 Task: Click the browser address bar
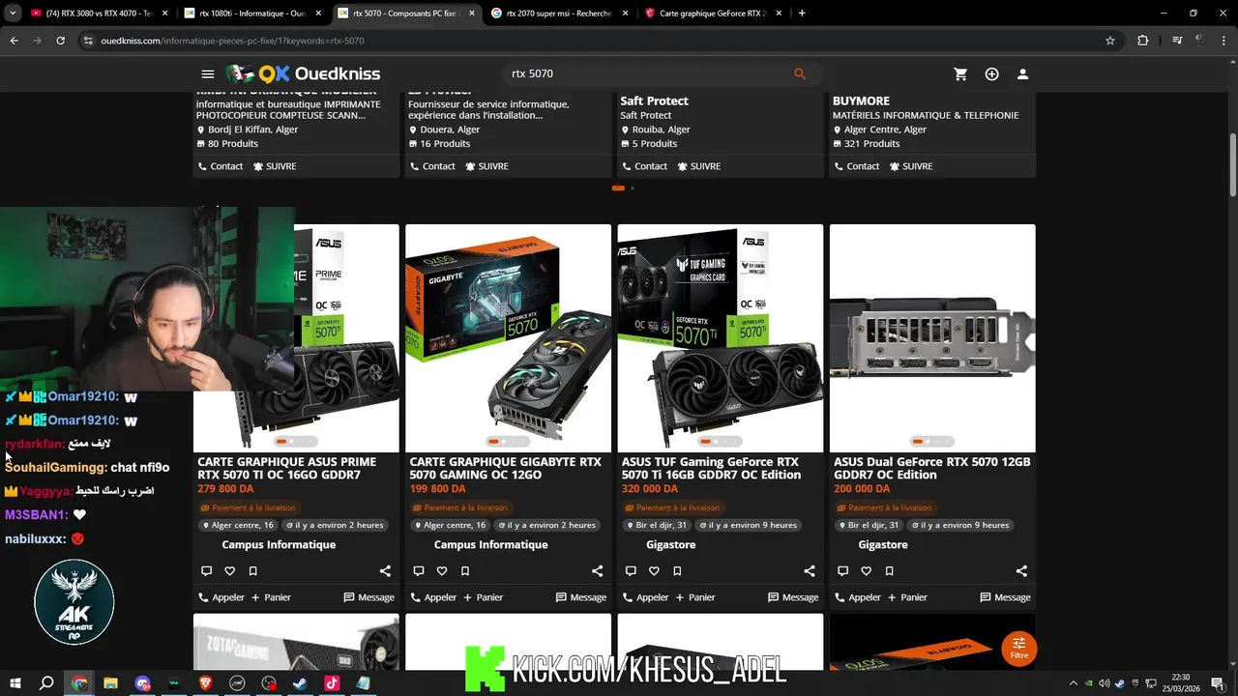[600, 41]
